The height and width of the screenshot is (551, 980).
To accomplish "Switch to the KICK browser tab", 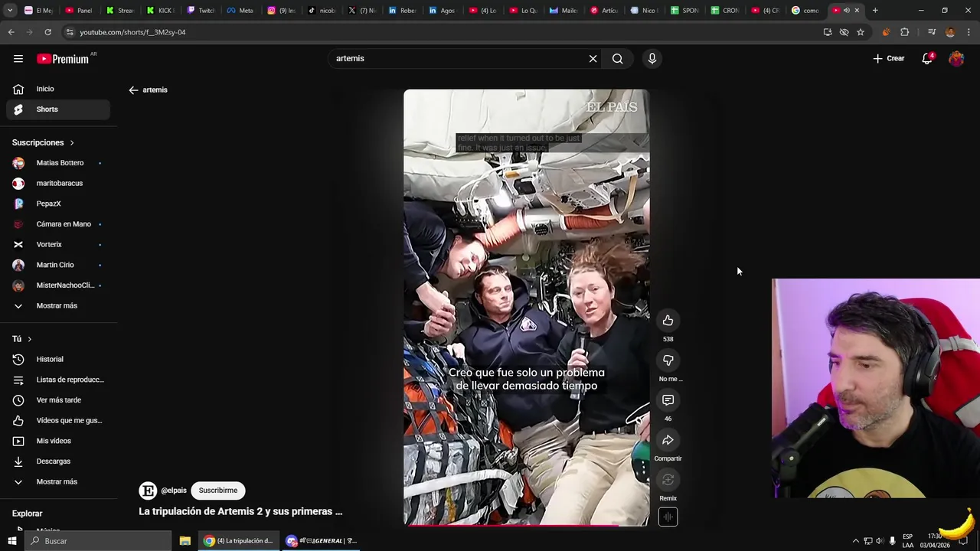I will pyautogui.click(x=160, y=11).
